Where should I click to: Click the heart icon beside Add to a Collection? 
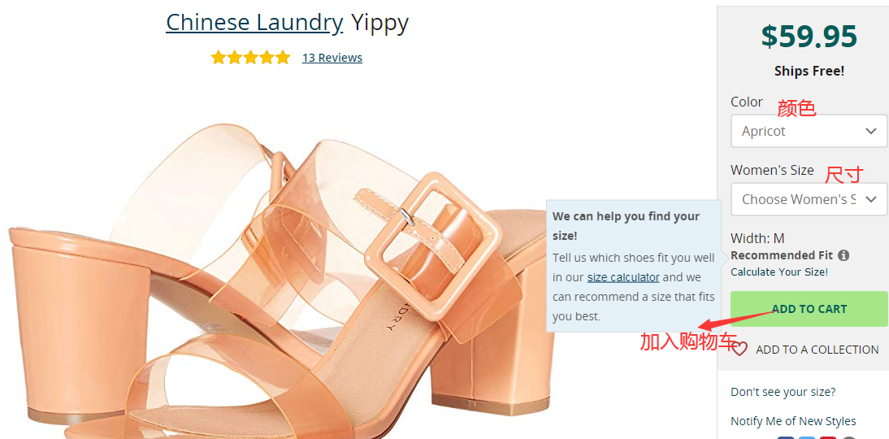pyautogui.click(x=739, y=349)
